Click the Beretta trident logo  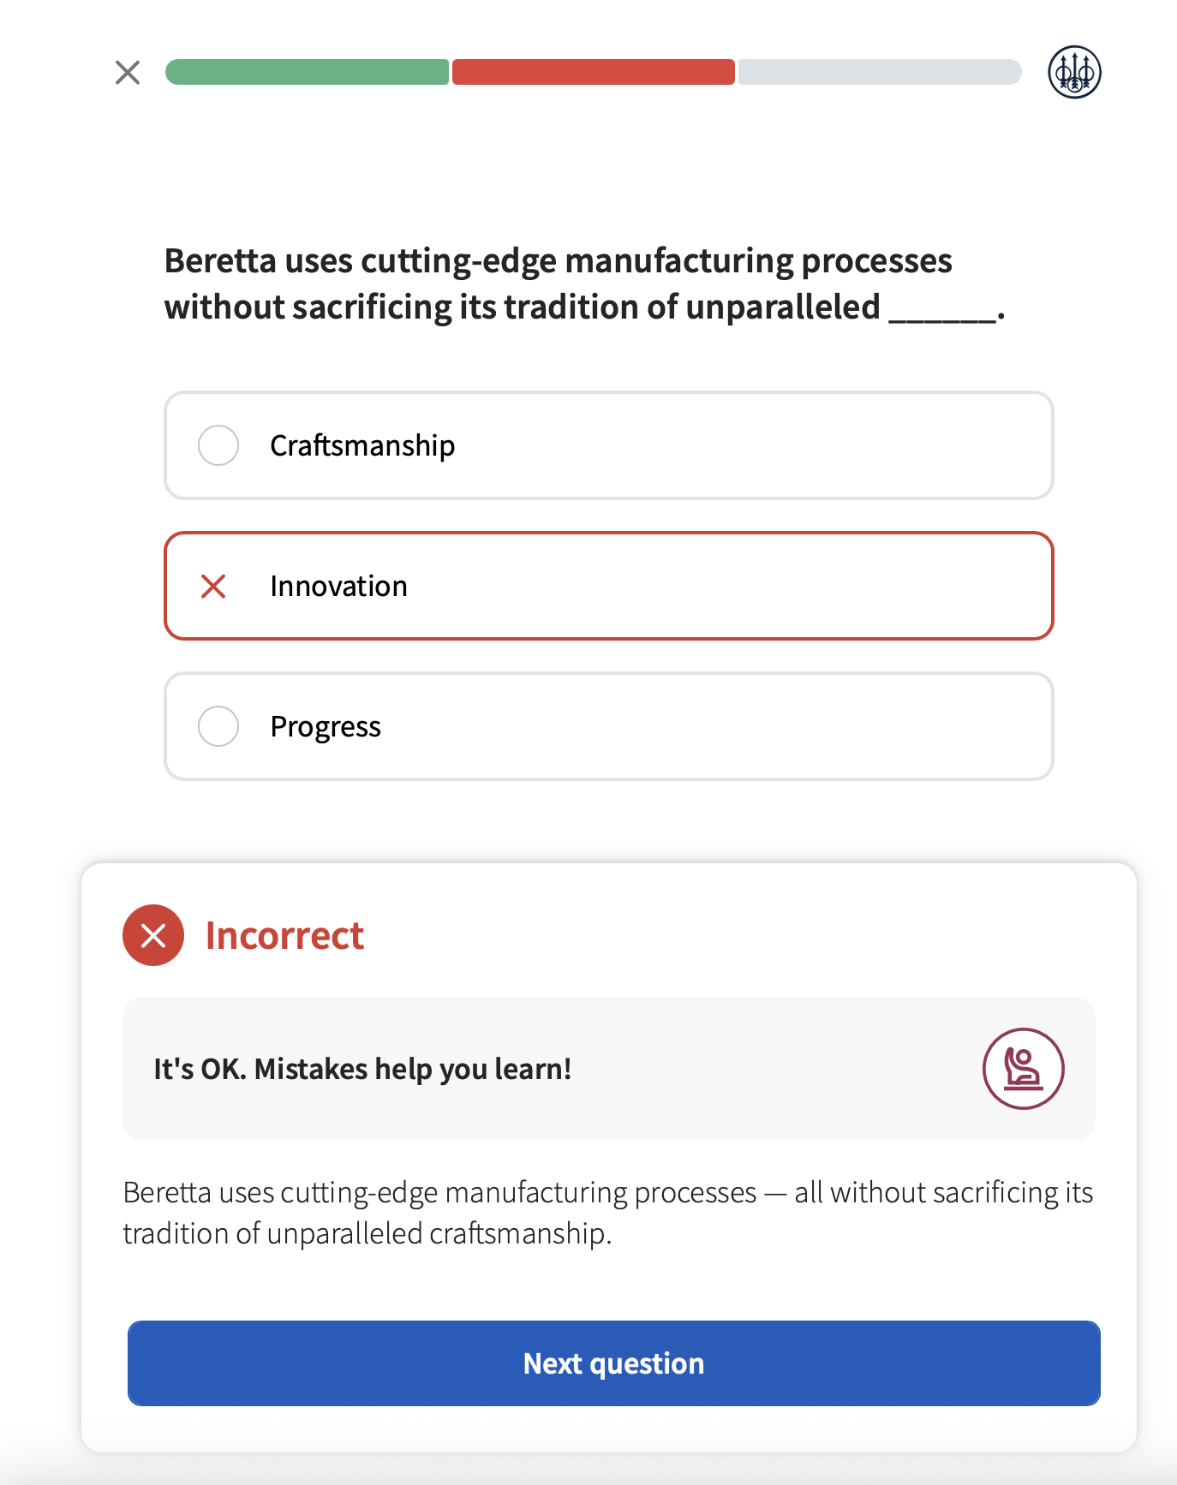[1074, 72]
